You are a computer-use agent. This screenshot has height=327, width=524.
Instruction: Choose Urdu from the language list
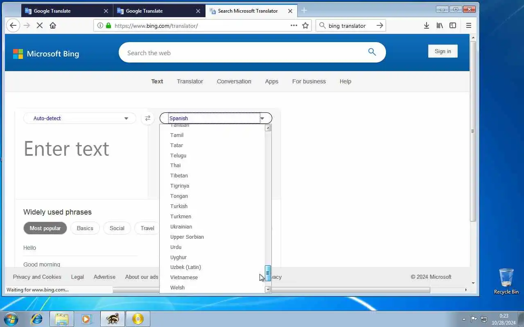point(212,247)
